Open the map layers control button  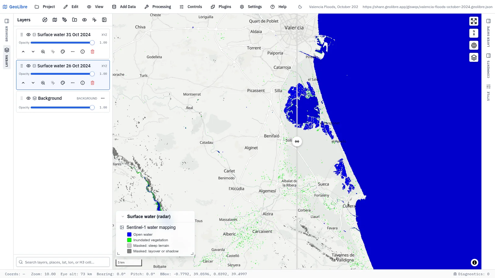click(x=474, y=57)
